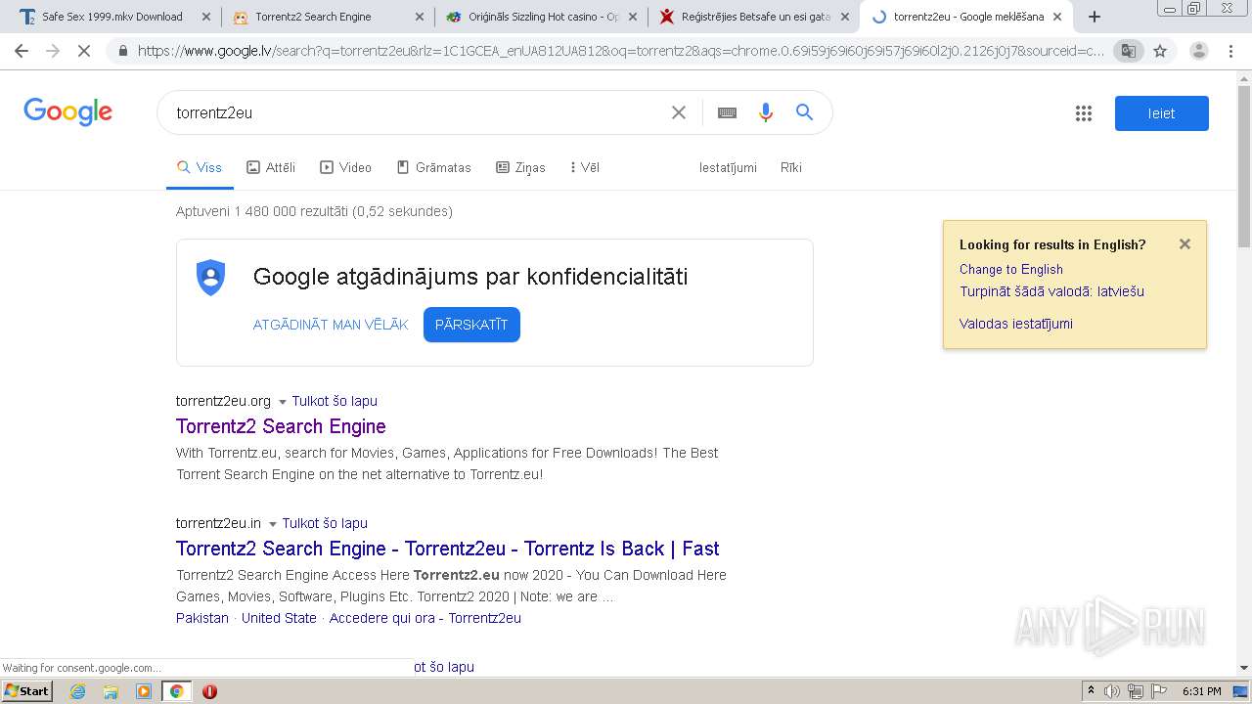Open Accedere qui ora - Torrentz2eu sitelink
The width and height of the screenshot is (1252, 704).
tap(425, 618)
